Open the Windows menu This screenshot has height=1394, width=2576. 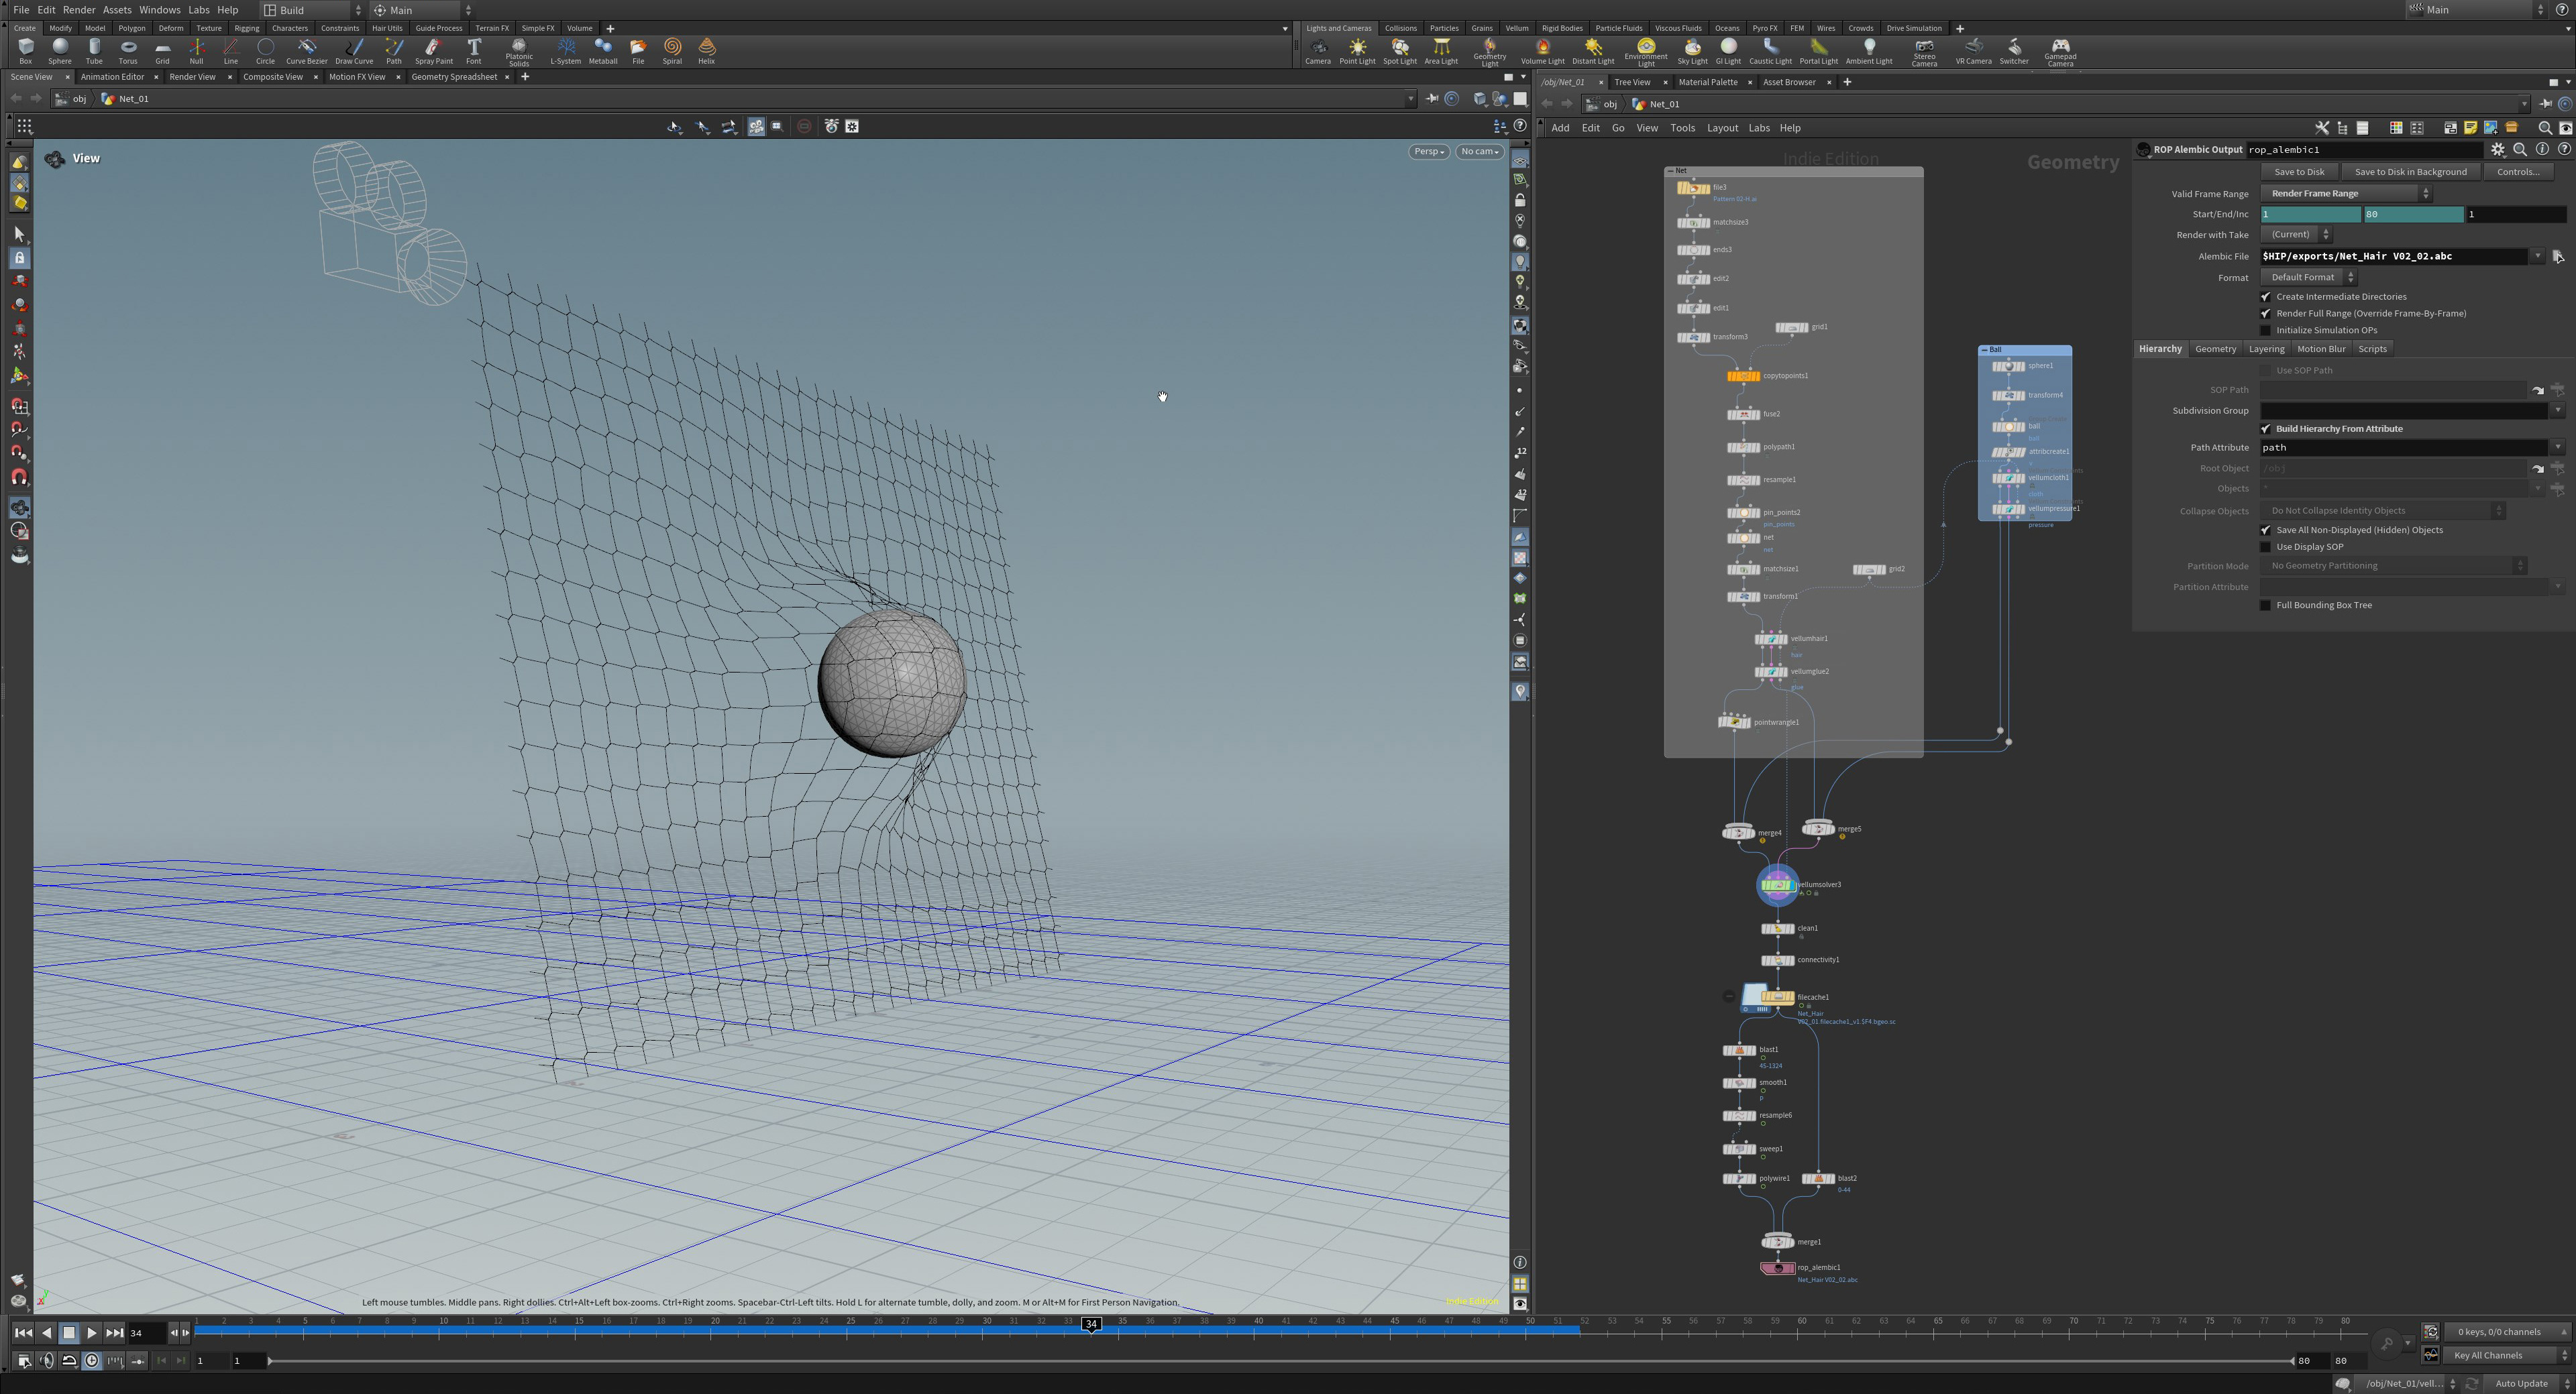click(159, 10)
